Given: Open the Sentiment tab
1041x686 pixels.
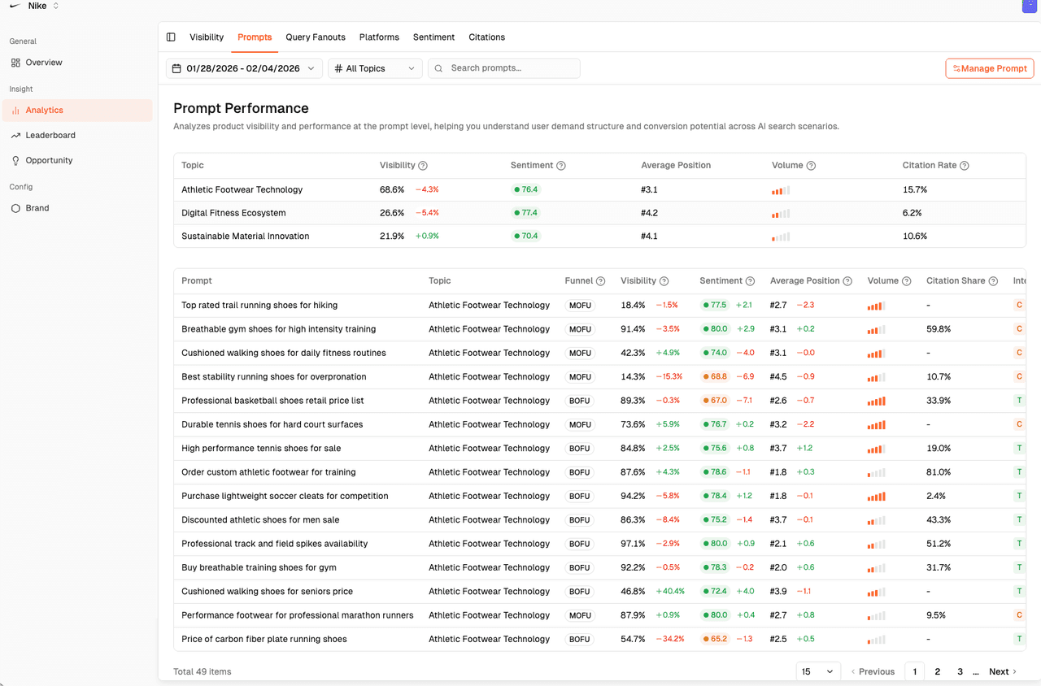Looking at the screenshot, I should (433, 37).
